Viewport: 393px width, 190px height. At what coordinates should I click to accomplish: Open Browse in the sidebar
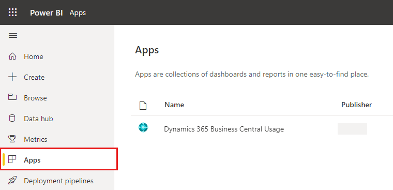[57, 98]
